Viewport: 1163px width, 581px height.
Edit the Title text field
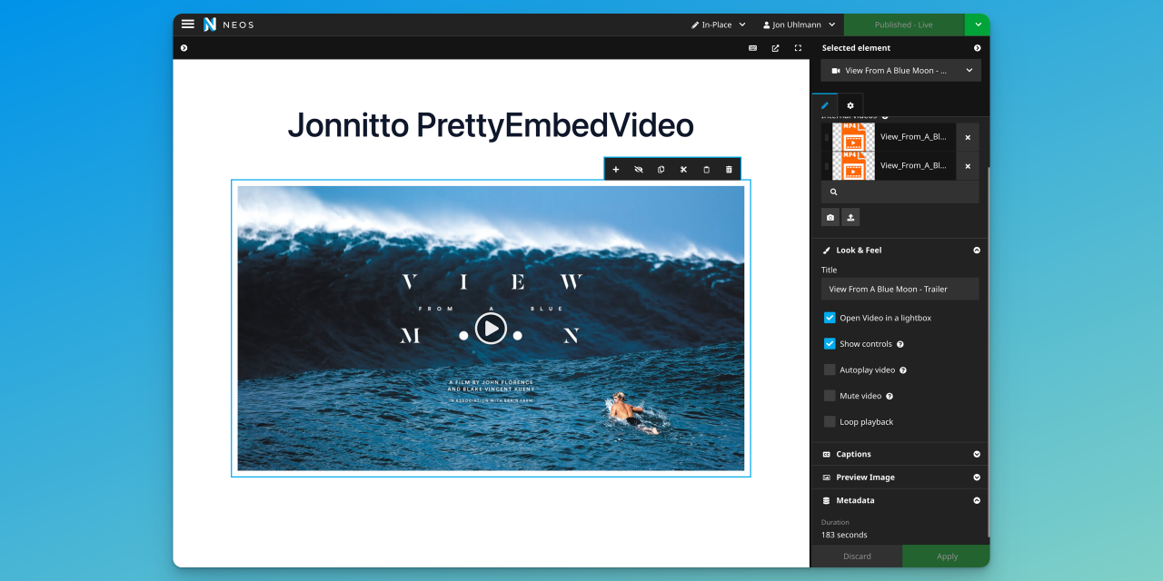(x=900, y=289)
